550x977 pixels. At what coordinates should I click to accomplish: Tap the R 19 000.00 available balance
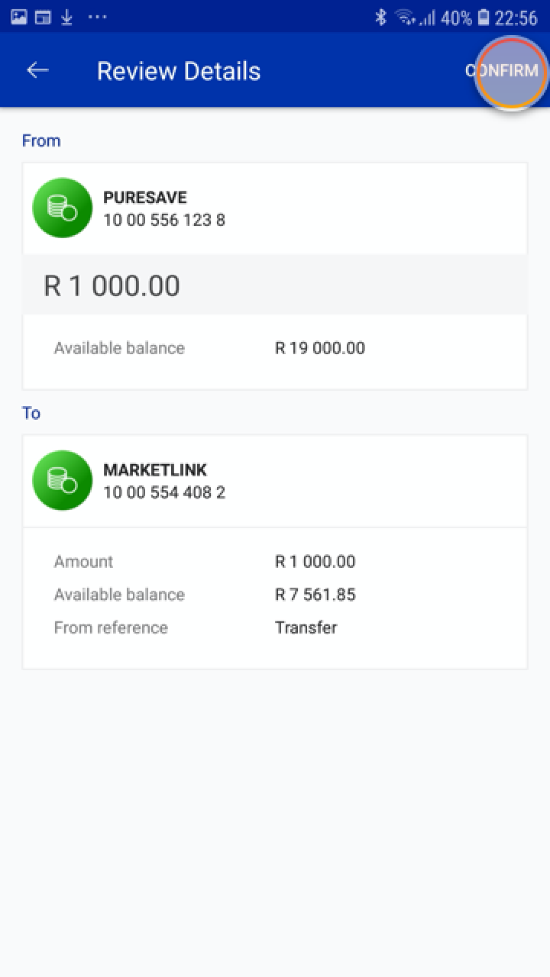pyautogui.click(x=320, y=348)
